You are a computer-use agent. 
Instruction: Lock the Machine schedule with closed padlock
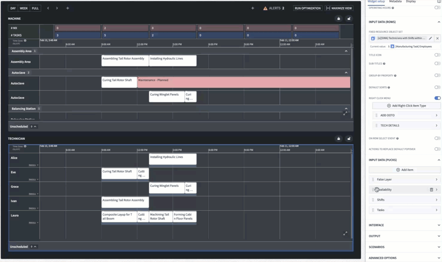339,19
